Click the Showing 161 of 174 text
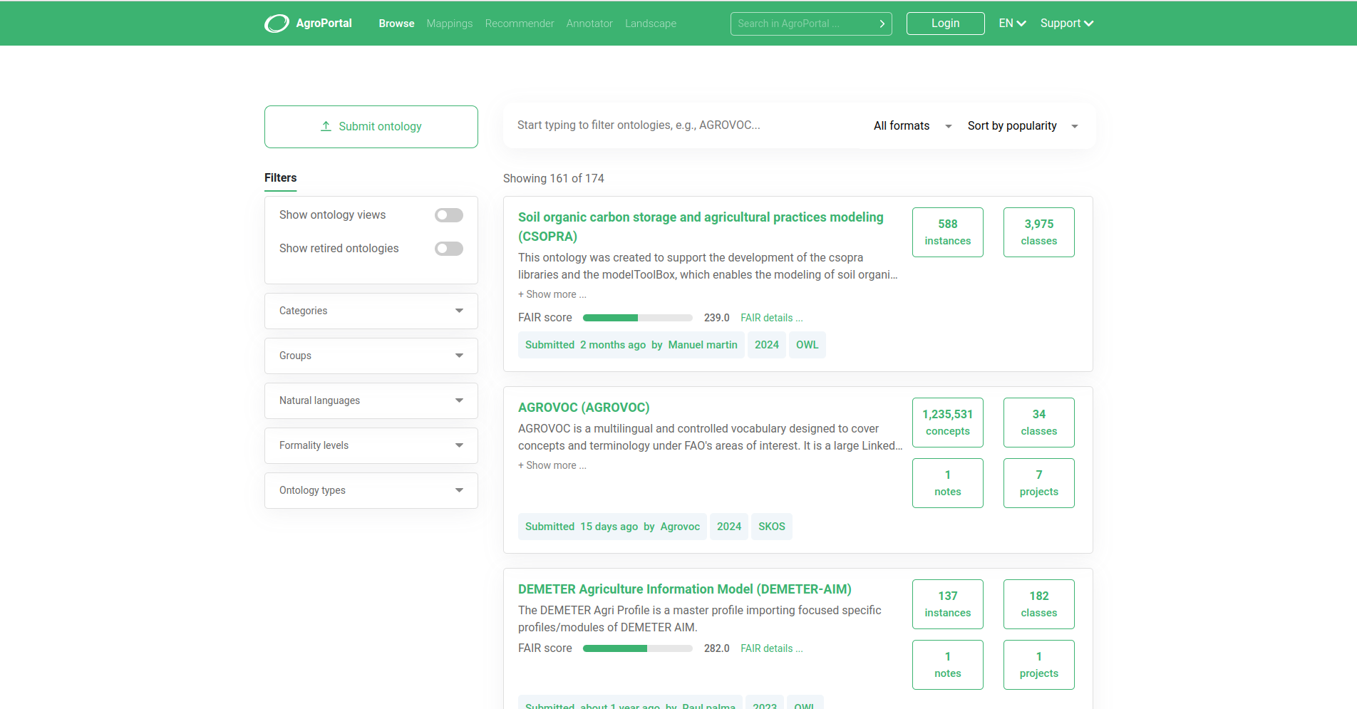The image size is (1357, 709). click(x=554, y=178)
